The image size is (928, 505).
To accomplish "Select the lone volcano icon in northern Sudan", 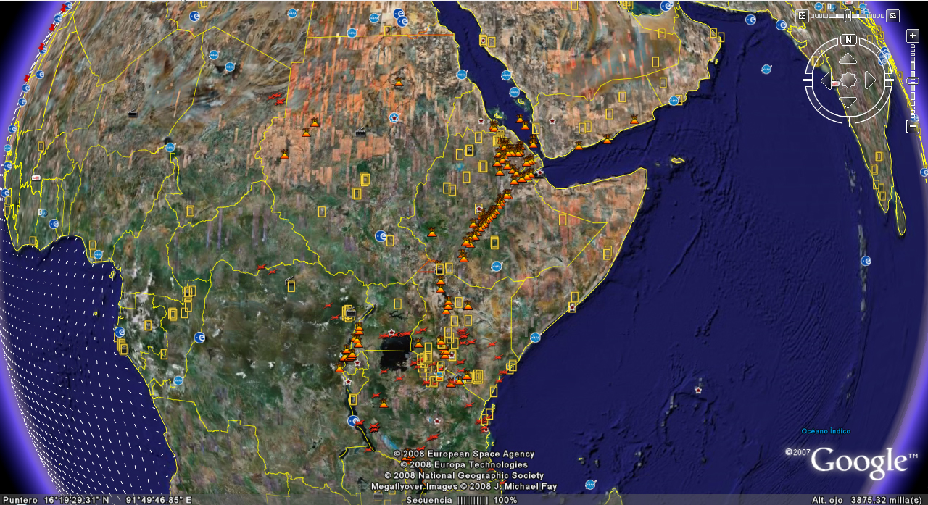I will (x=399, y=82).
